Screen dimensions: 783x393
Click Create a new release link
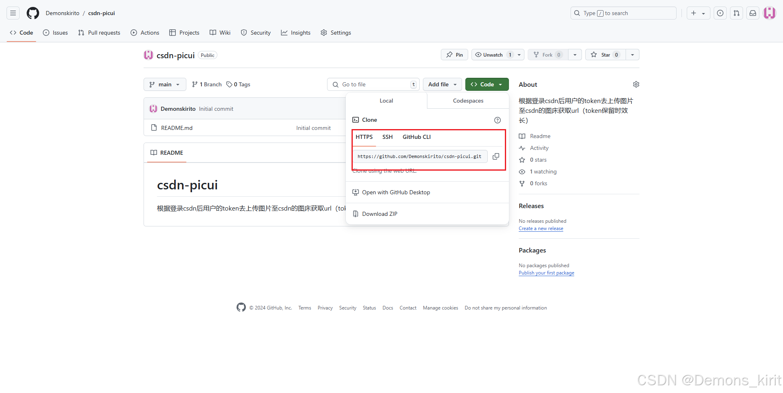(541, 228)
